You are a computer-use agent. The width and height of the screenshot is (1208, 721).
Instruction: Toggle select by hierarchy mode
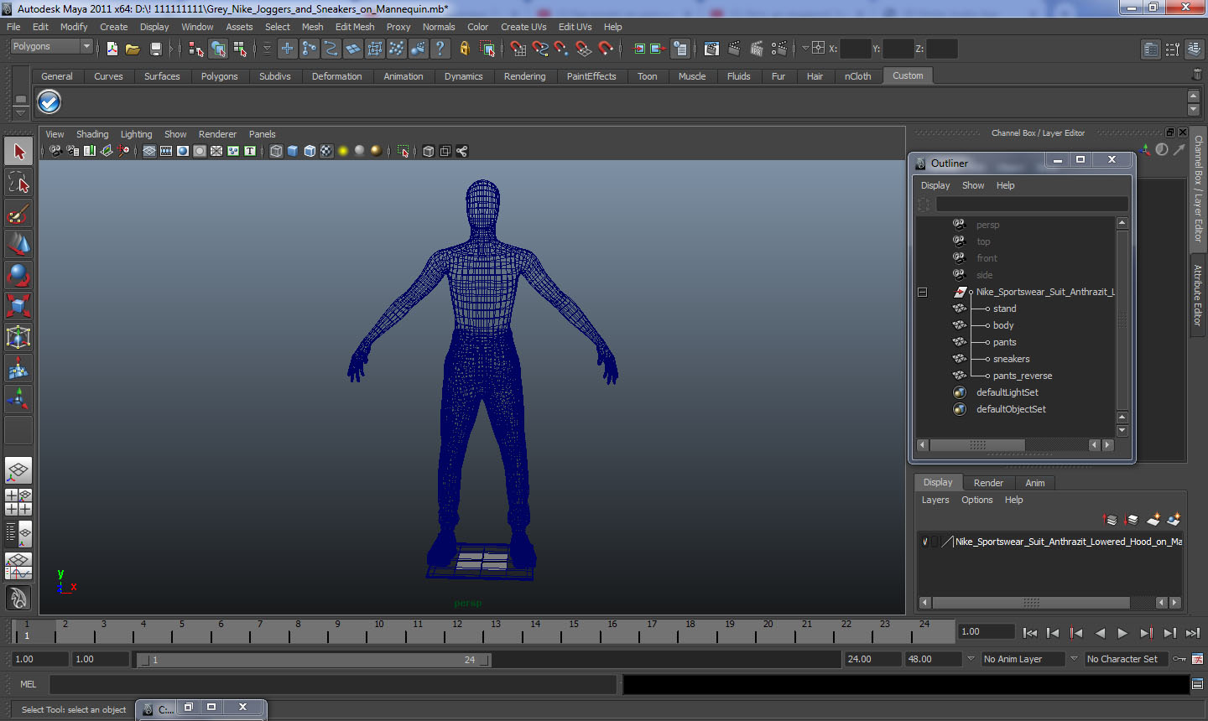pos(196,49)
